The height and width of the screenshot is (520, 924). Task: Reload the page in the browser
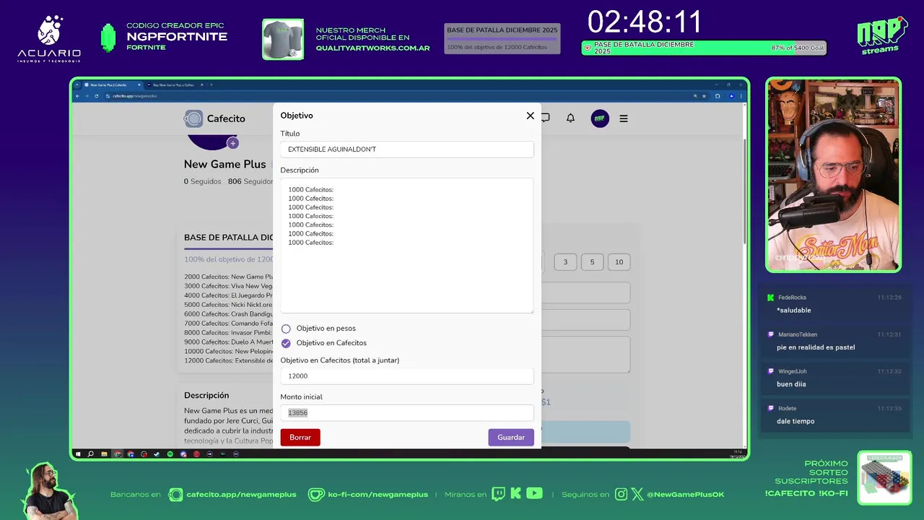tap(96, 96)
